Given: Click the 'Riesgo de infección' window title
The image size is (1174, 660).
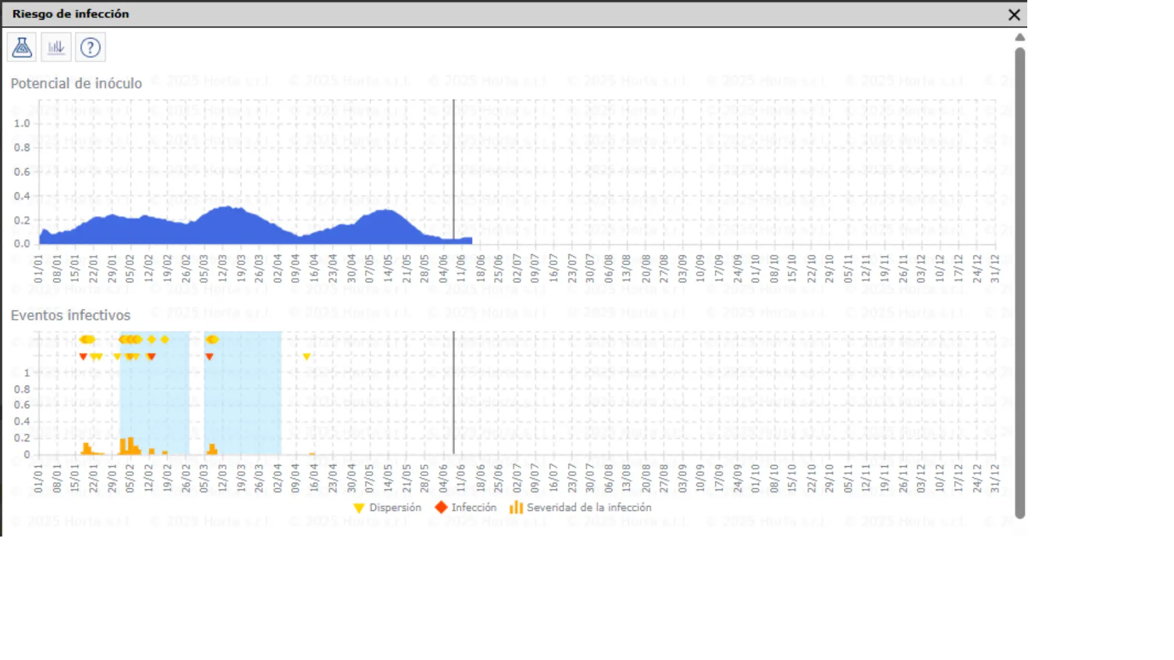Looking at the screenshot, I should pyautogui.click(x=71, y=13).
